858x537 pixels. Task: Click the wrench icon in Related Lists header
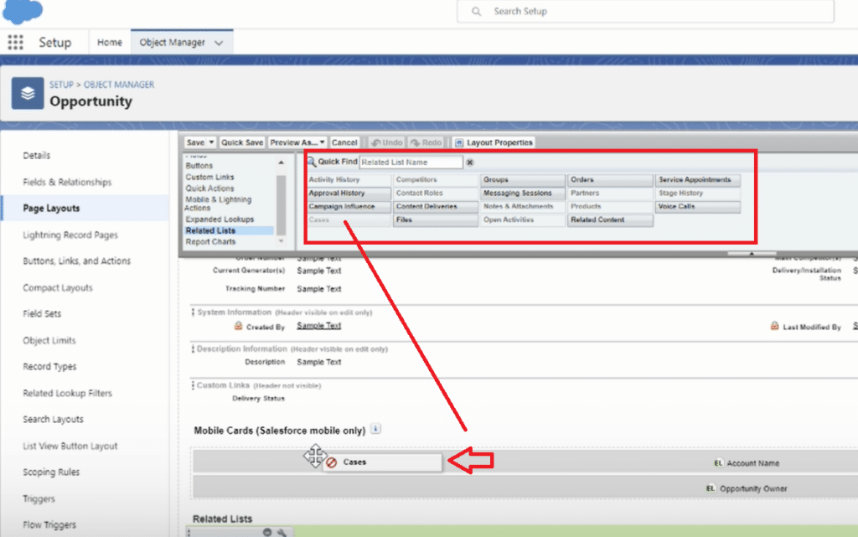[x=282, y=532]
